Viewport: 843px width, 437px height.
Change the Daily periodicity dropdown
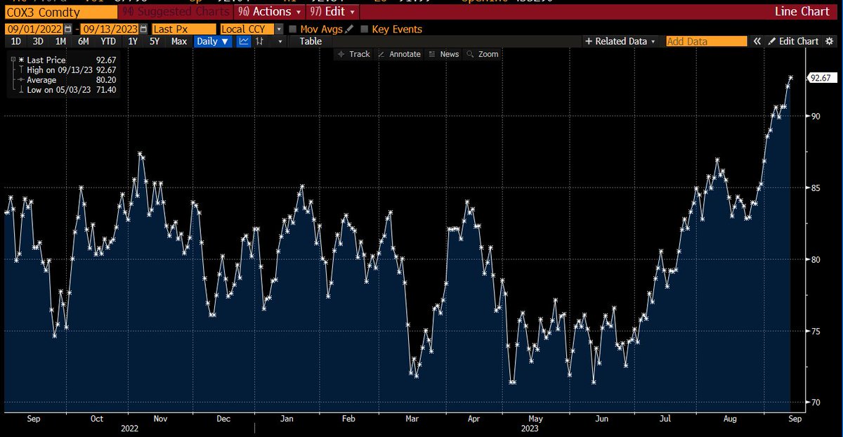tap(213, 41)
